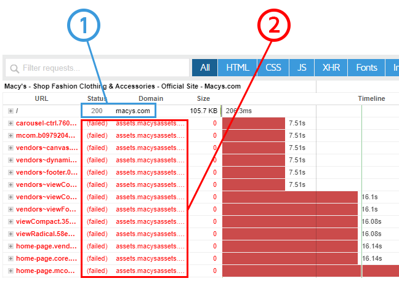Screen dimensions: 399x289
Task: Expand the mcom.b0979204 request row
Action: (10, 135)
